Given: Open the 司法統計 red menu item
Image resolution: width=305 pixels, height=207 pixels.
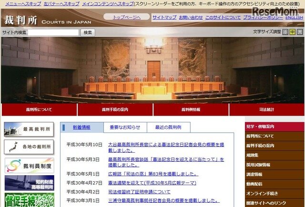Looking at the screenshot, I should (x=267, y=109).
